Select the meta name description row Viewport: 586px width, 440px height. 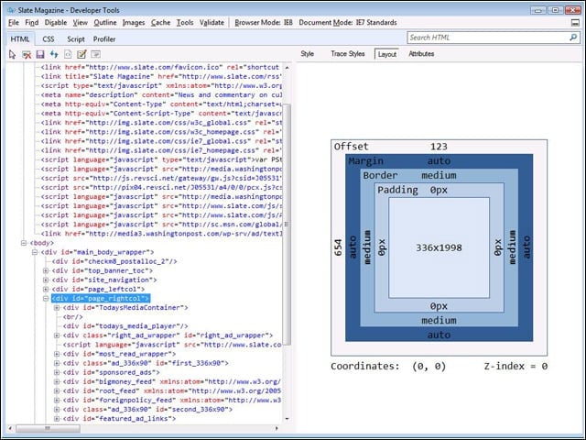click(161, 95)
